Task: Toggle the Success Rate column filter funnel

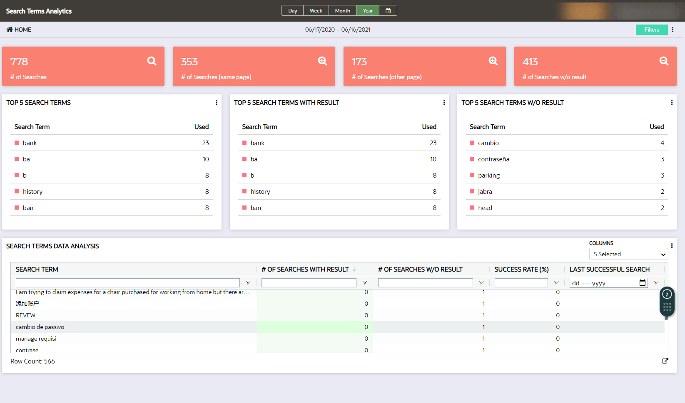Action: coord(556,282)
